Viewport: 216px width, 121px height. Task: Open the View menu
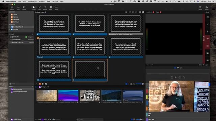tap(49, 1)
